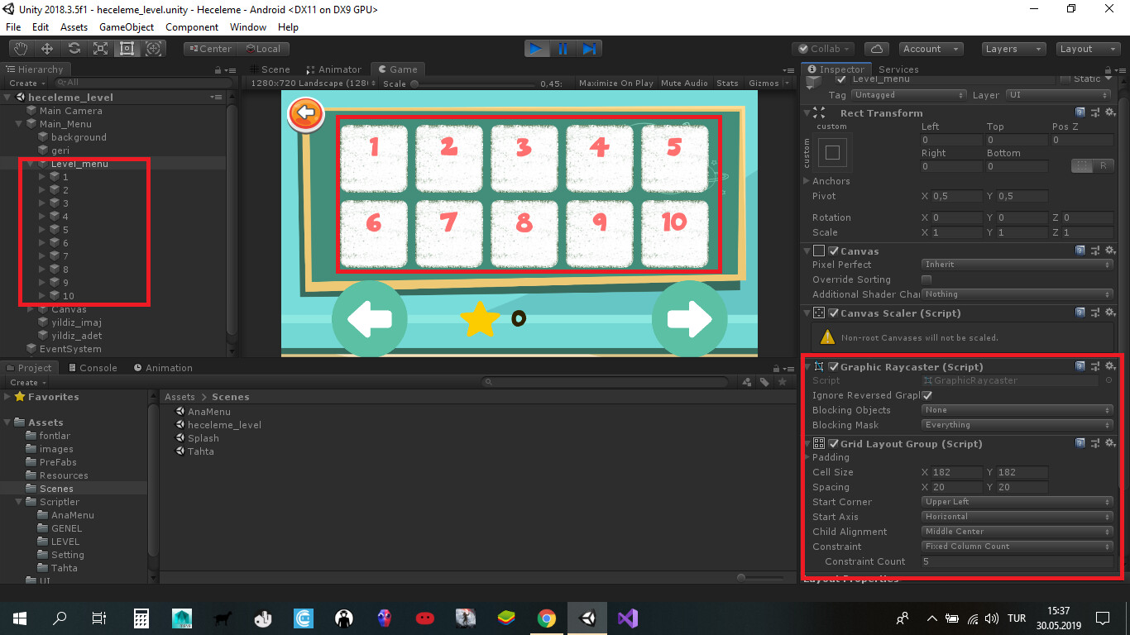Open the Start Corner dropdown in Grid Layout Group

[1016, 501]
